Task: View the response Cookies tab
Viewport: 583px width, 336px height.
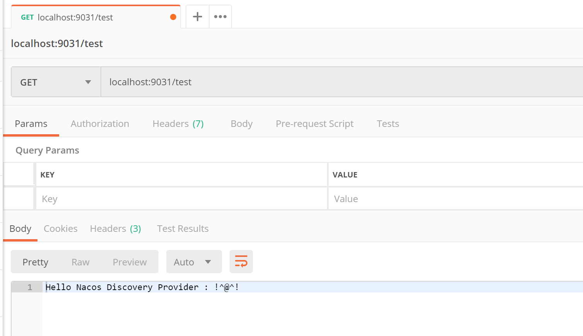Action: [x=61, y=229]
